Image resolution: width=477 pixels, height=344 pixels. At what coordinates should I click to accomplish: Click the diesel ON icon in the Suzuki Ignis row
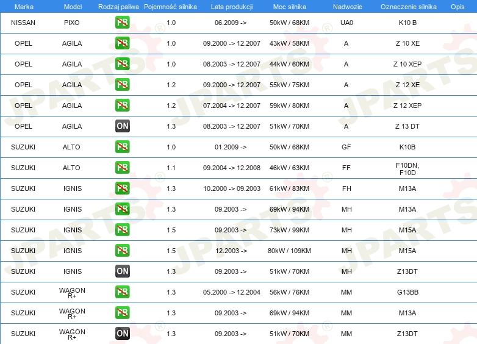point(122,271)
